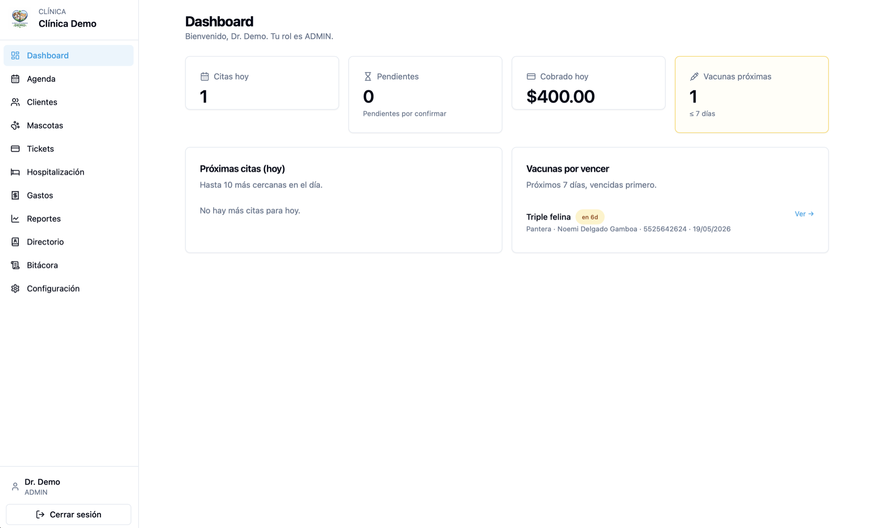
Task: Click the syringe icon on Vacunas próximas
Action: 694,76
